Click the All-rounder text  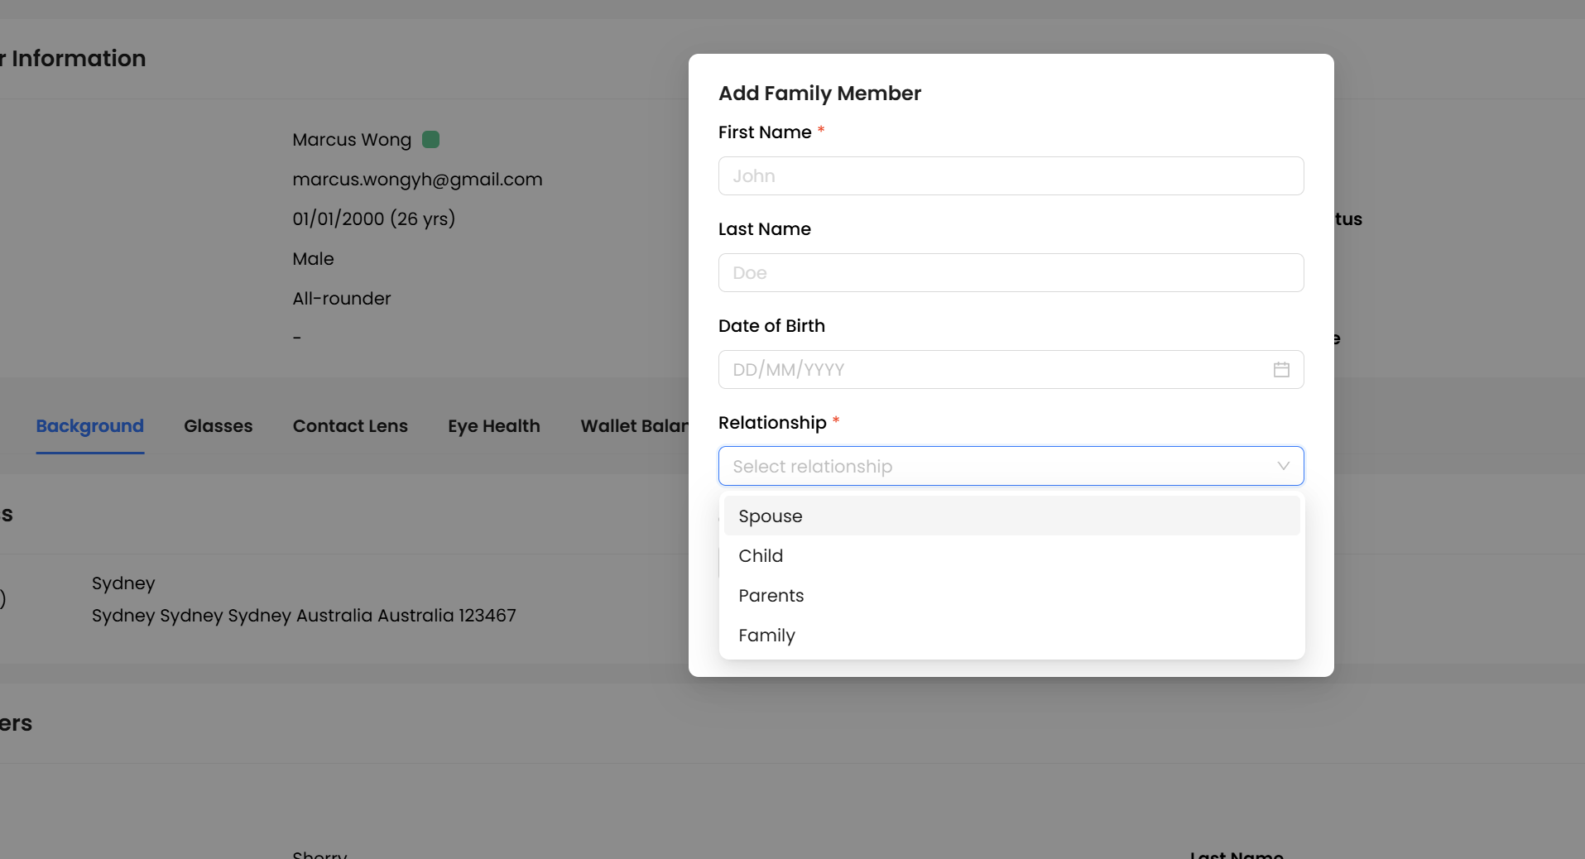tap(341, 298)
